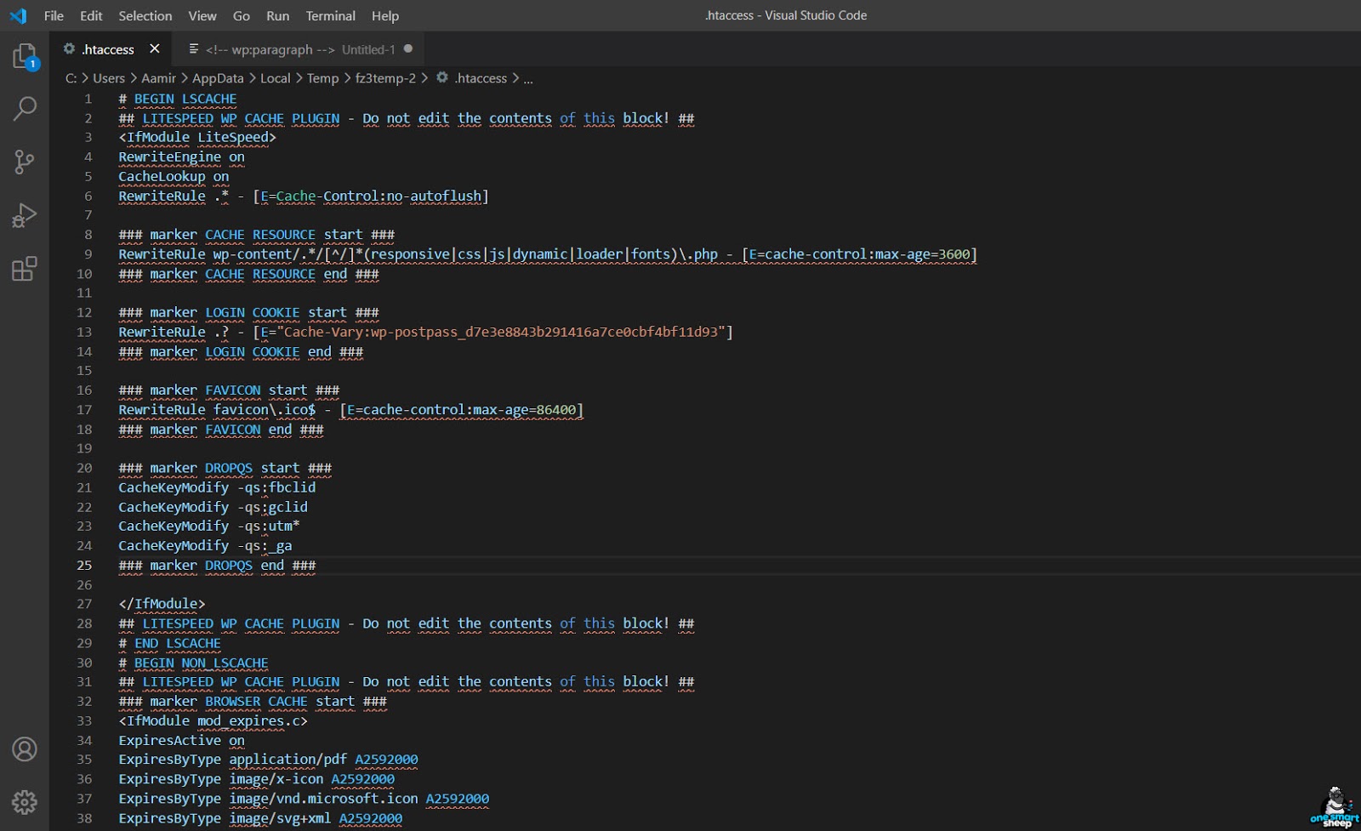Open the Terminal menu
The width and height of the screenshot is (1361, 831).
[331, 15]
